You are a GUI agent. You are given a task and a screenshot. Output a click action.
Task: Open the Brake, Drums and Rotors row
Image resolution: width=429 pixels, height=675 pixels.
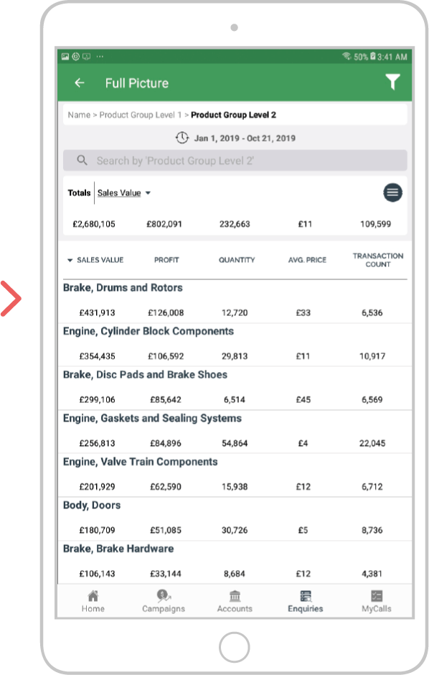point(235,301)
